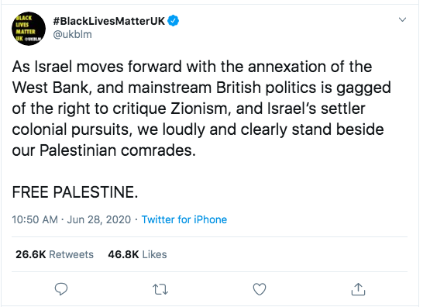Retweet this post using the retweet icon
The height and width of the screenshot is (307, 430).
coord(160,289)
